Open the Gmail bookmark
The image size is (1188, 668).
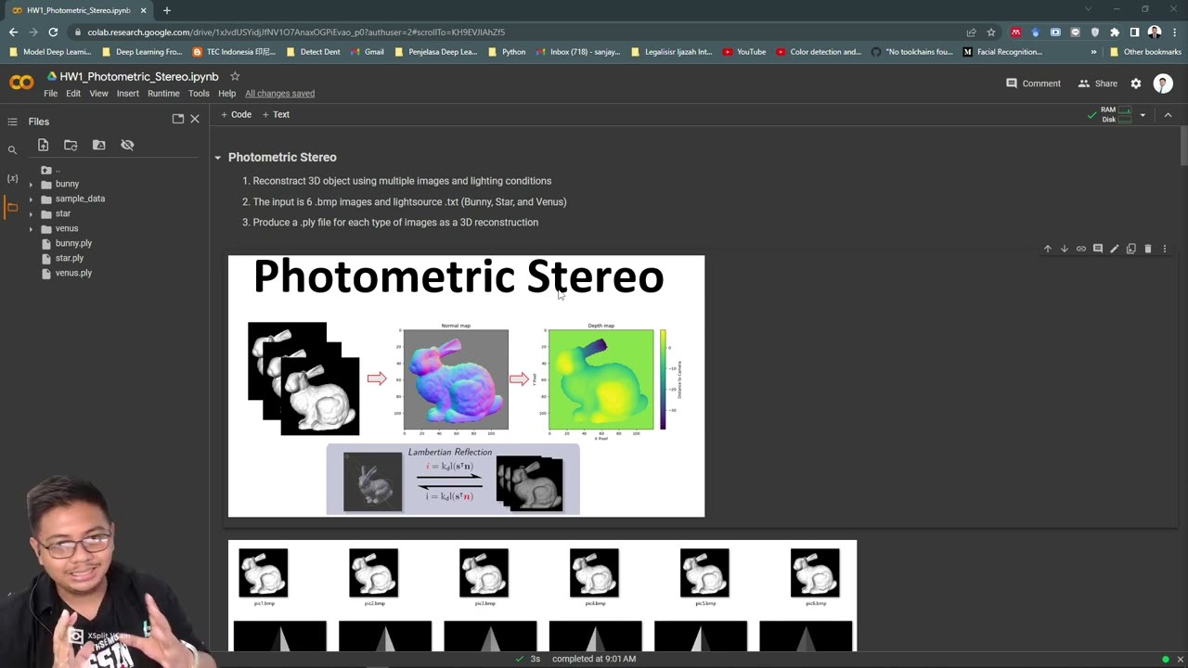368,52
